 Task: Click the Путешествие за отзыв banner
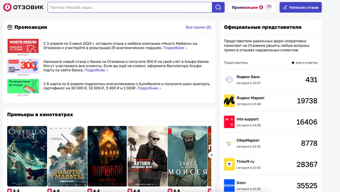(23, 86)
